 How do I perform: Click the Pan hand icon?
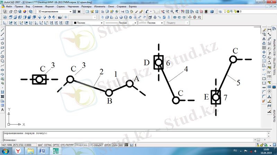[x=163, y=12]
